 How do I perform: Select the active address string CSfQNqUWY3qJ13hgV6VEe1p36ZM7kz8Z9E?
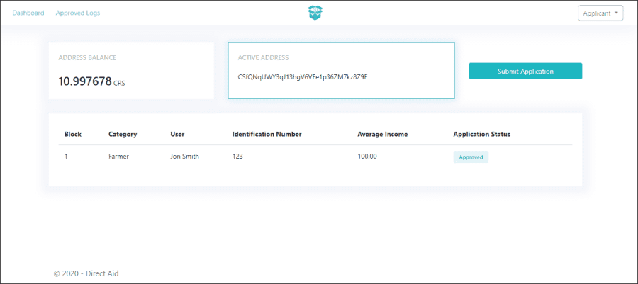click(303, 76)
